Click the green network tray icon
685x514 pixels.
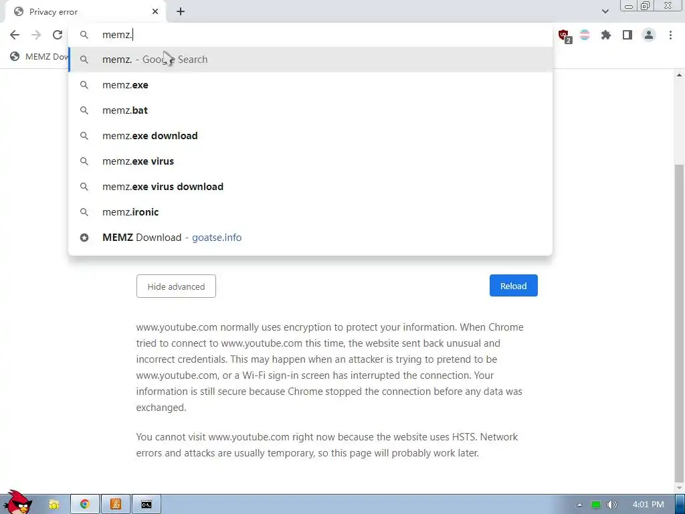tap(596, 505)
